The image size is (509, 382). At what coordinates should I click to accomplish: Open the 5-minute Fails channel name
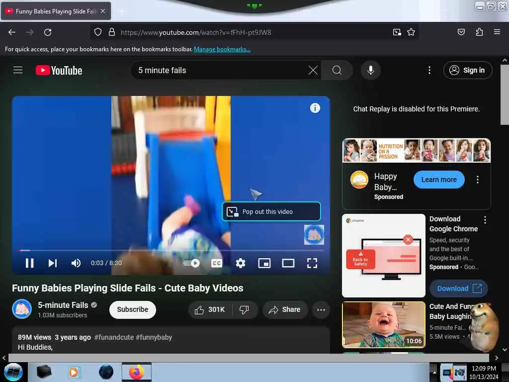click(x=63, y=305)
